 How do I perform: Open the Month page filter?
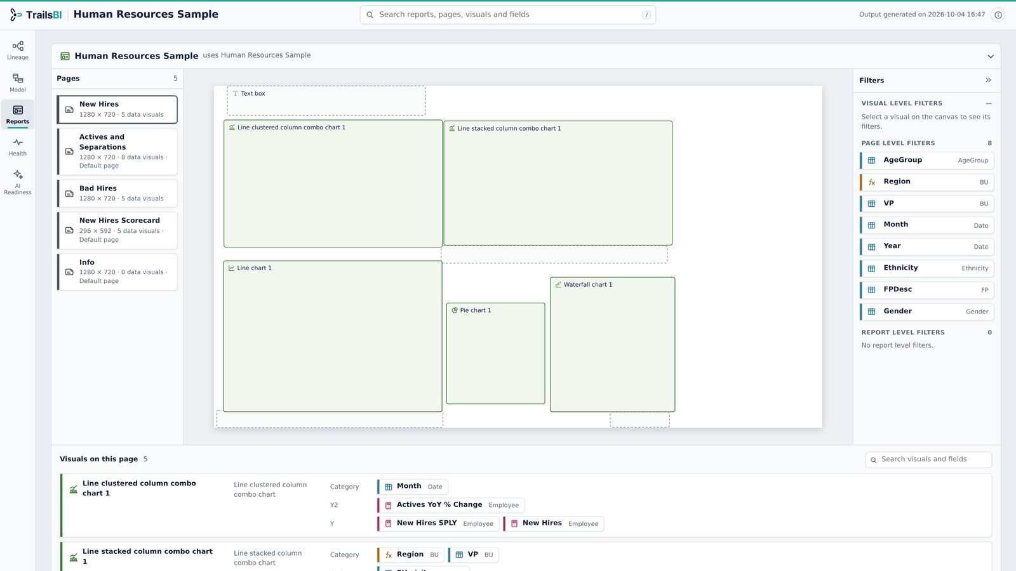click(x=927, y=225)
